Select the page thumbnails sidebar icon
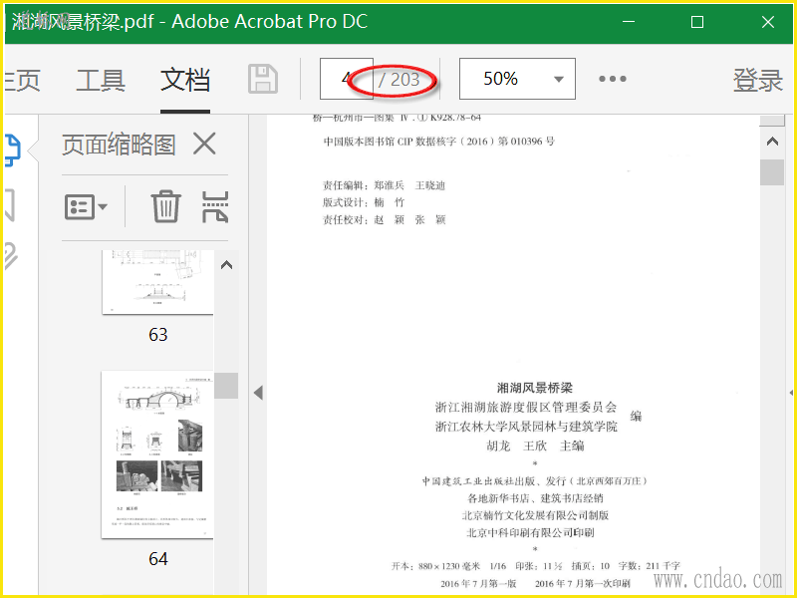Viewport: 797px width, 598px height. tap(13, 150)
